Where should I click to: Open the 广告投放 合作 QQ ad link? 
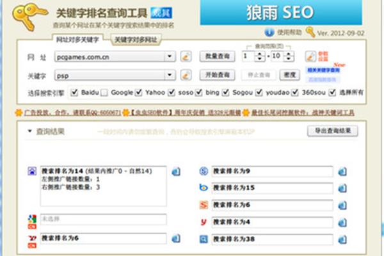[x=72, y=113]
